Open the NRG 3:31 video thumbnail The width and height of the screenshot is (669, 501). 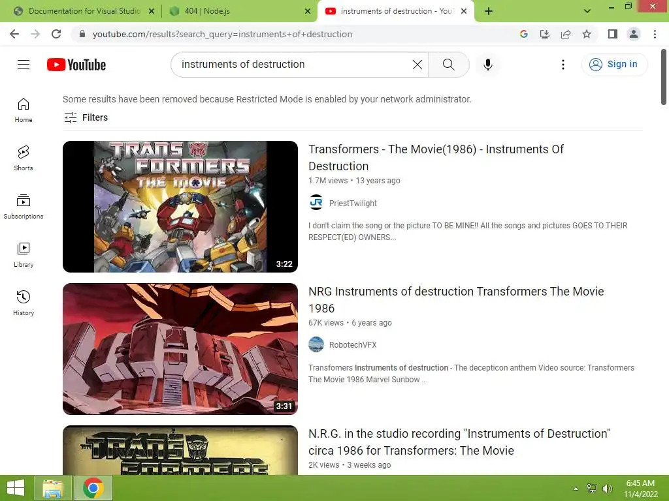pyautogui.click(x=180, y=349)
